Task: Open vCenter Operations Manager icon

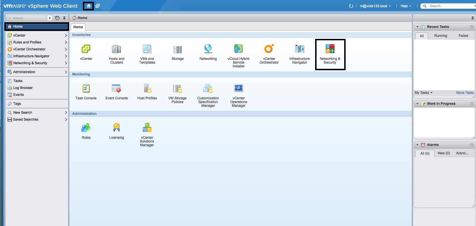Action: tap(238, 89)
